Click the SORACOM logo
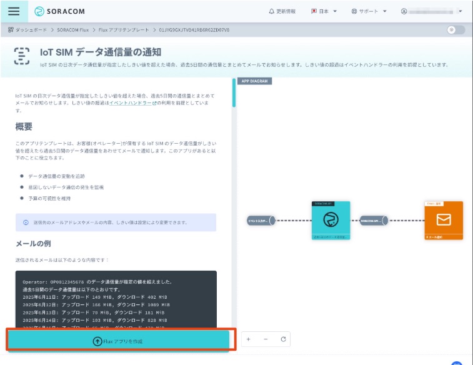Screen dimensions: 473x365 tap(59, 11)
